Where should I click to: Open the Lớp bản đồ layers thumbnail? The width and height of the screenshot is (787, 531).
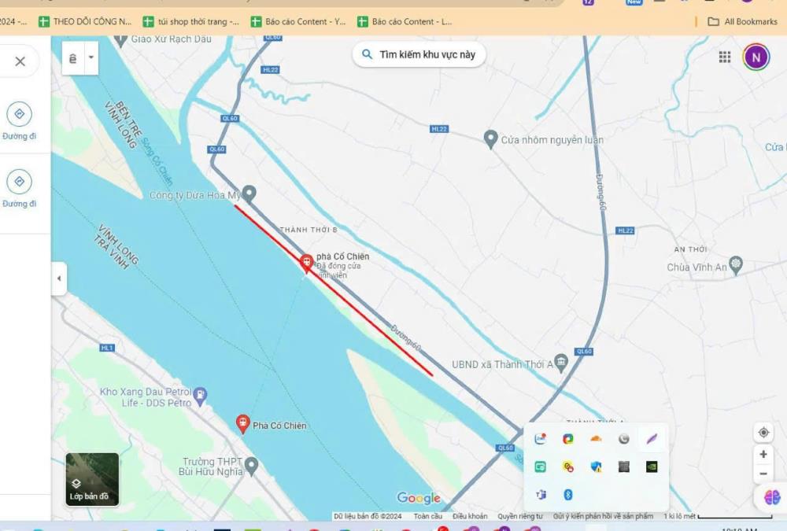point(92,479)
